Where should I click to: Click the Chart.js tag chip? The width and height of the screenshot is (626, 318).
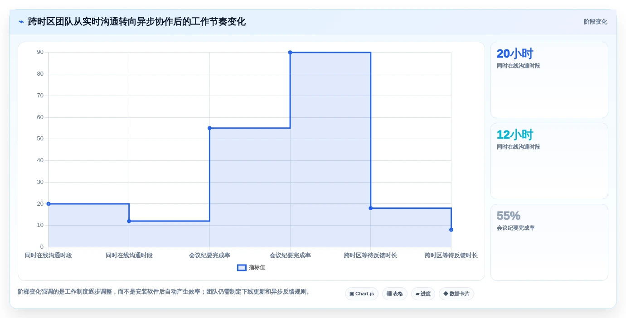[362, 294]
